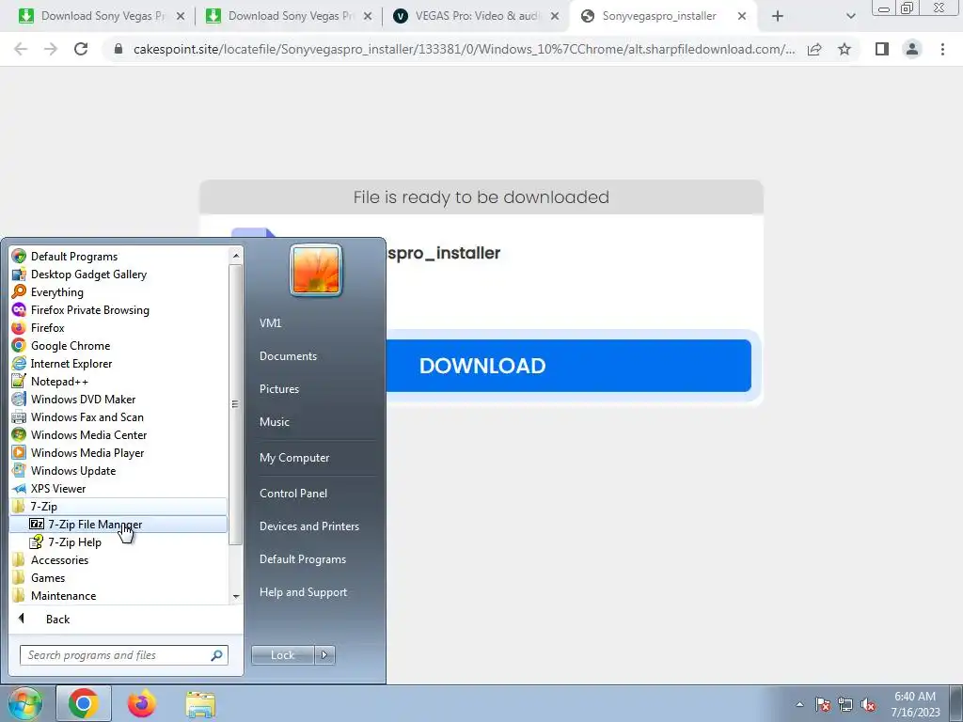Open the Chrome profile button
The image size is (963, 722).
click(x=912, y=49)
